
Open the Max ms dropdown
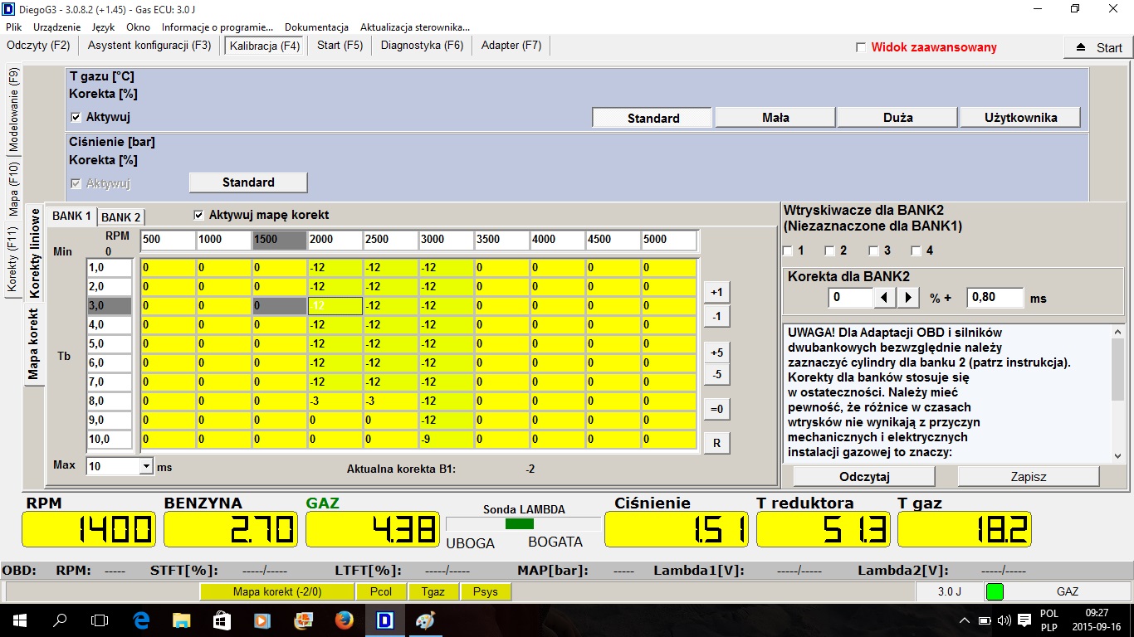pyautogui.click(x=147, y=467)
